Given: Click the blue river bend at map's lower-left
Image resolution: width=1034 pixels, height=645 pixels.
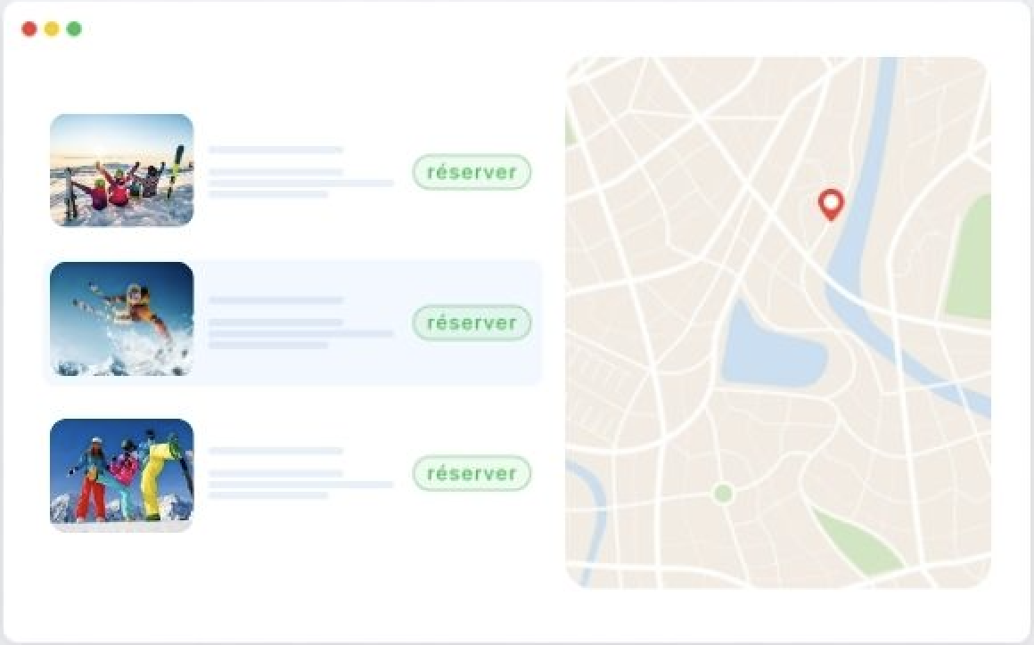Looking at the screenshot, I should click(590, 514).
